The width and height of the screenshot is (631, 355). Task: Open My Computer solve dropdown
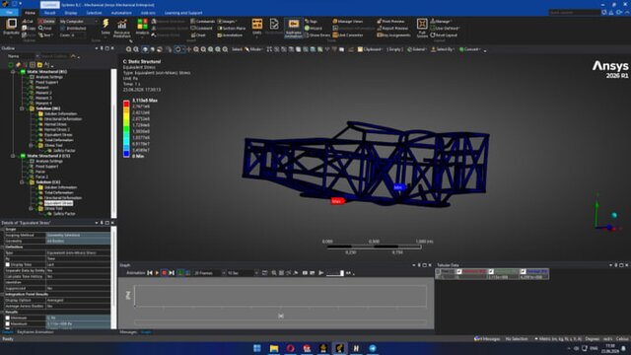[79, 22]
